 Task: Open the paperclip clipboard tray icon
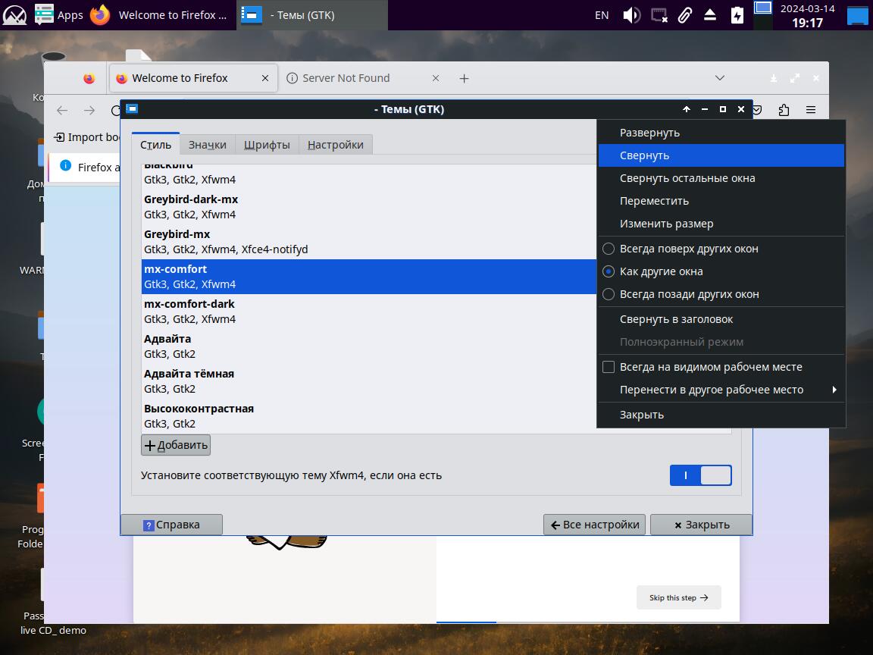(685, 15)
